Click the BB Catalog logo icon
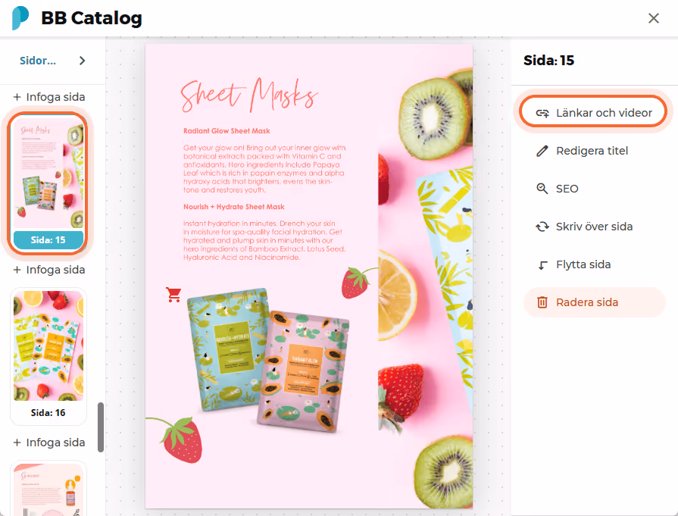Image resolution: width=678 pixels, height=516 pixels. (x=20, y=18)
